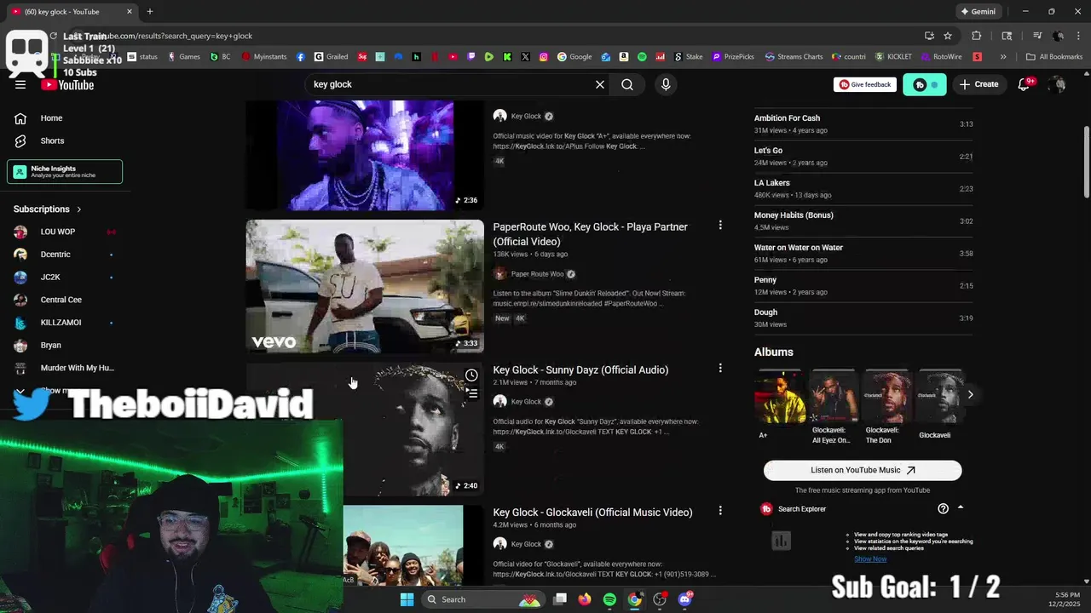Open Shorts in the sidebar
The height and width of the screenshot is (613, 1091).
point(51,140)
